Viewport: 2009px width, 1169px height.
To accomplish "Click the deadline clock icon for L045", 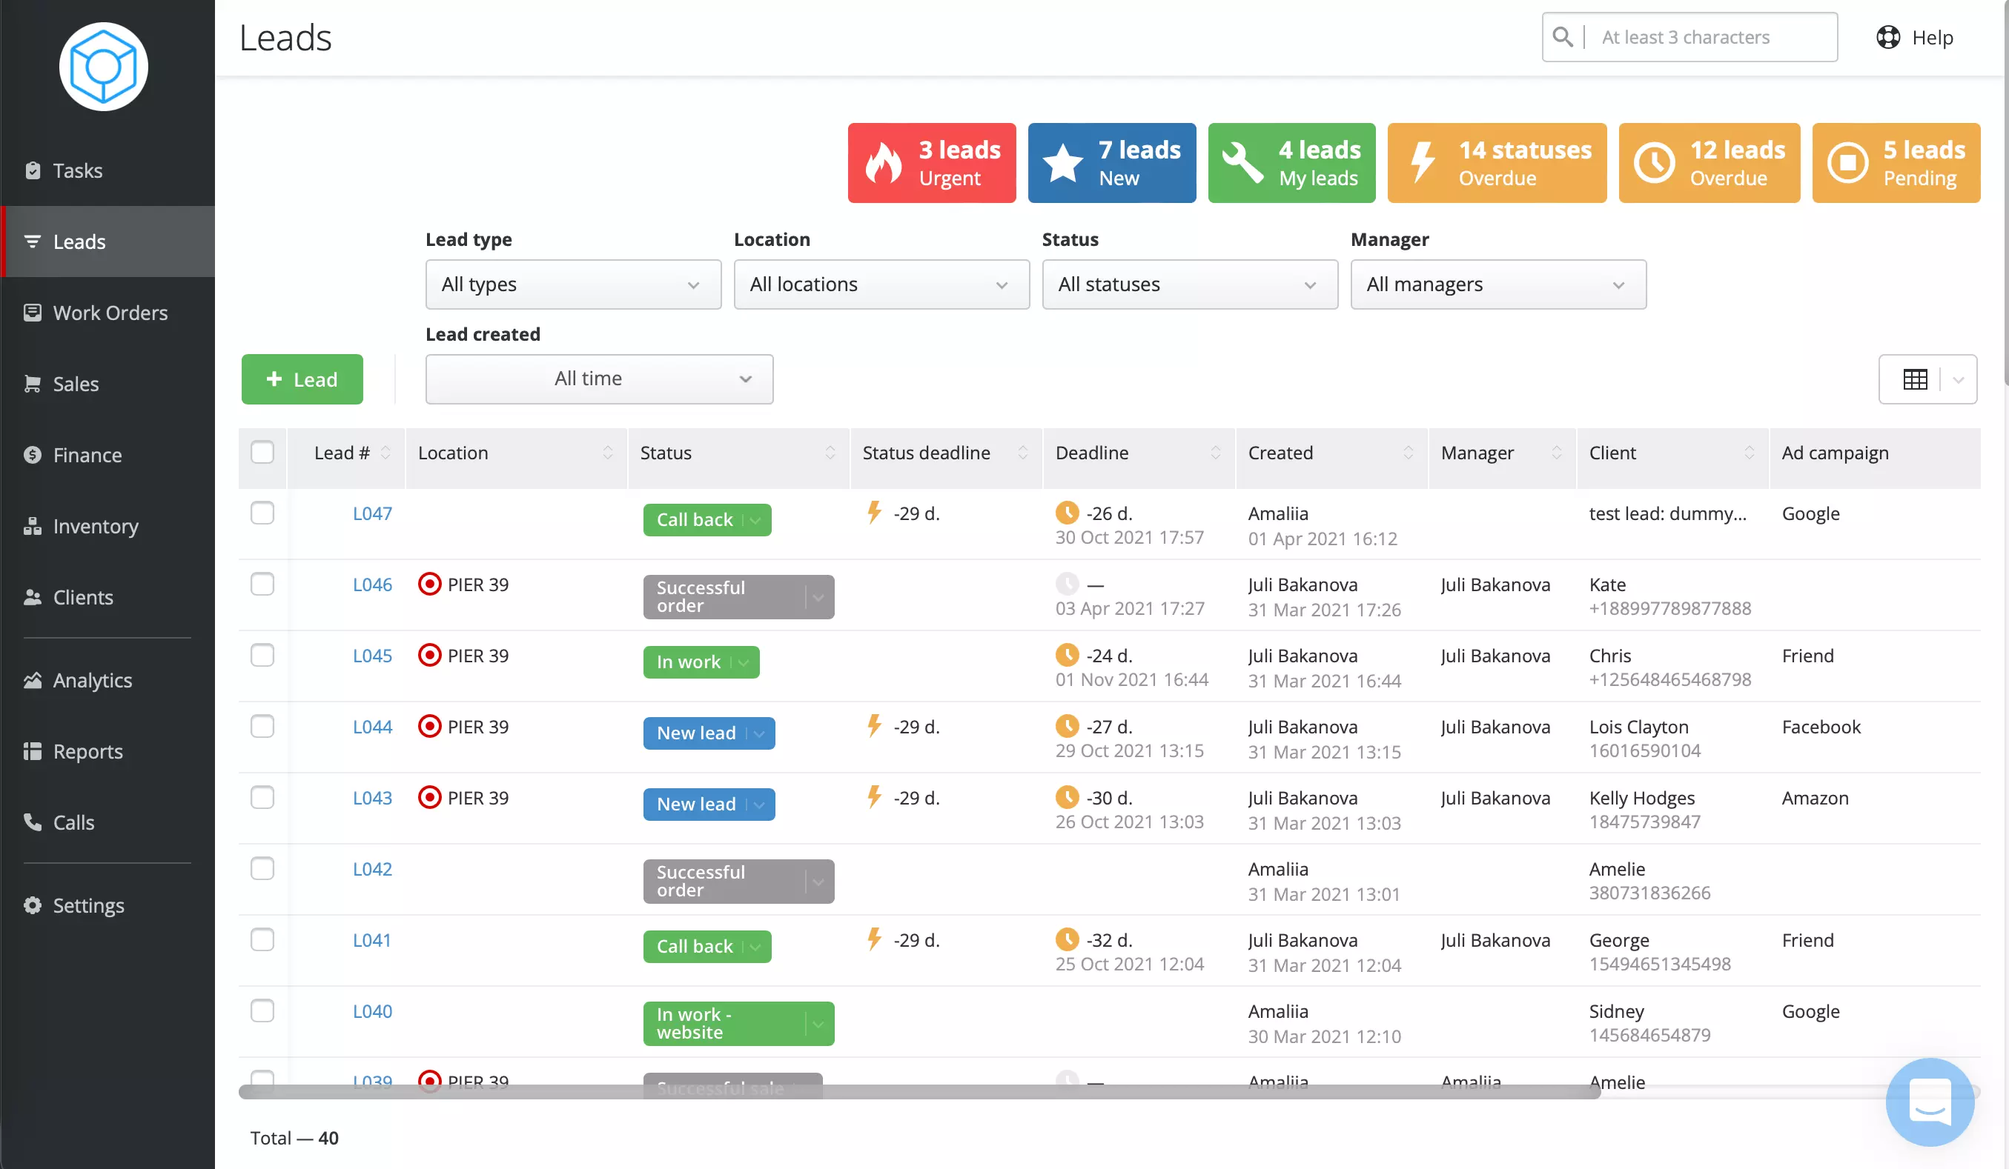I will coord(1067,655).
